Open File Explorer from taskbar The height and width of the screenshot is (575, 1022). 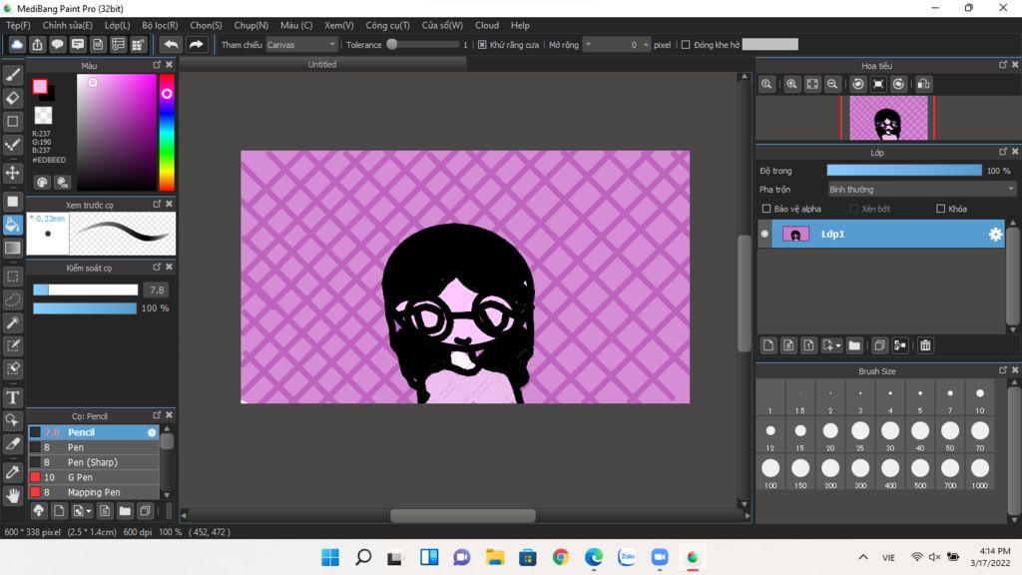coord(495,557)
